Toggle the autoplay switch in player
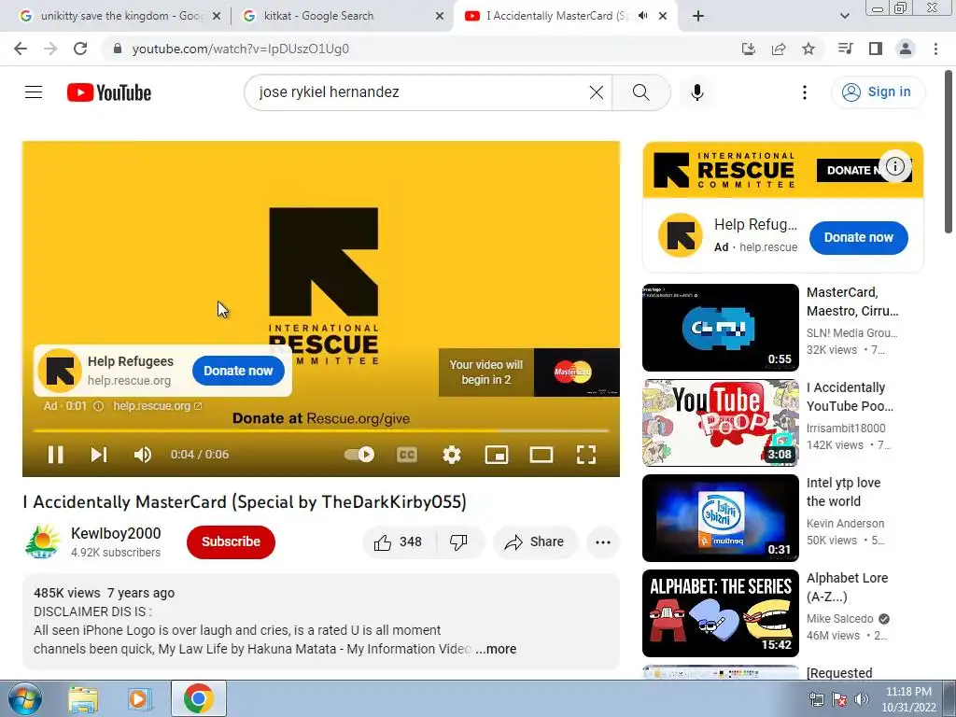 coord(359,455)
